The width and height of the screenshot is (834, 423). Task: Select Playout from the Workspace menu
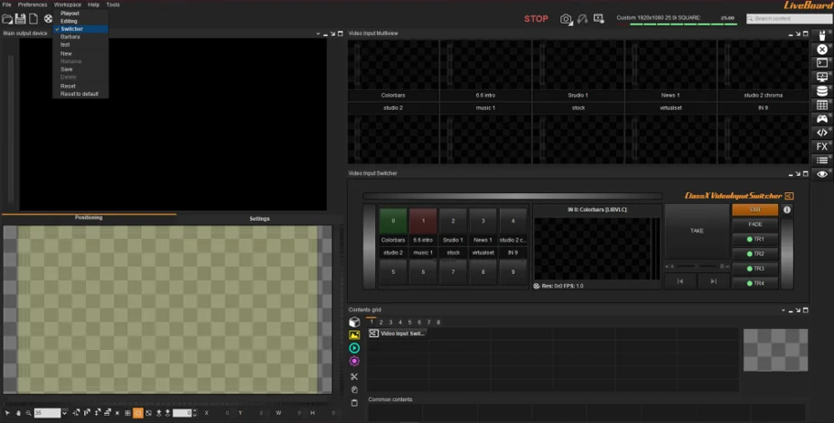(x=69, y=14)
